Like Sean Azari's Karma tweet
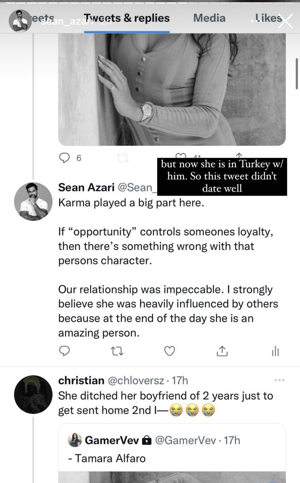300x483 pixels. coord(170,351)
